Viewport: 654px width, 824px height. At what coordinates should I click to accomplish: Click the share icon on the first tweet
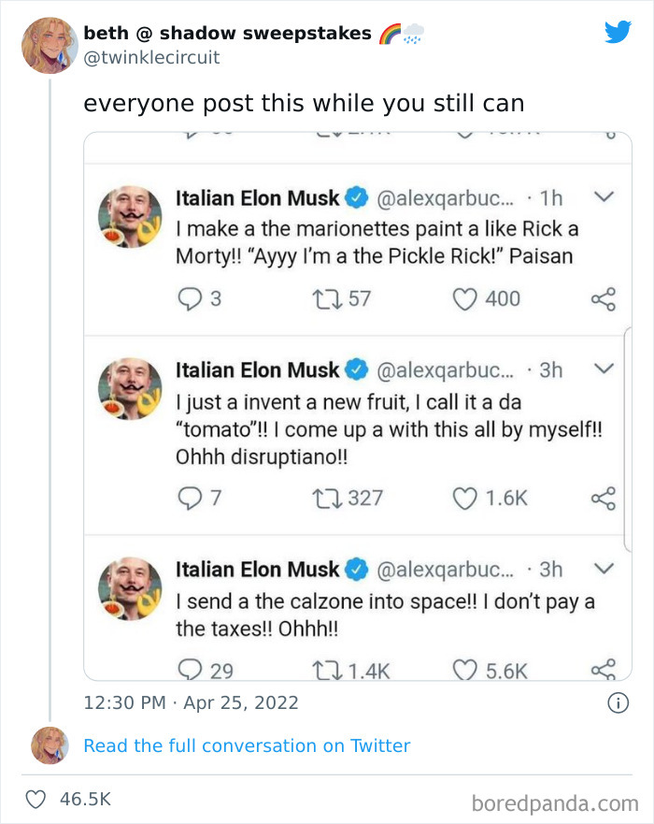click(x=604, y=298)
